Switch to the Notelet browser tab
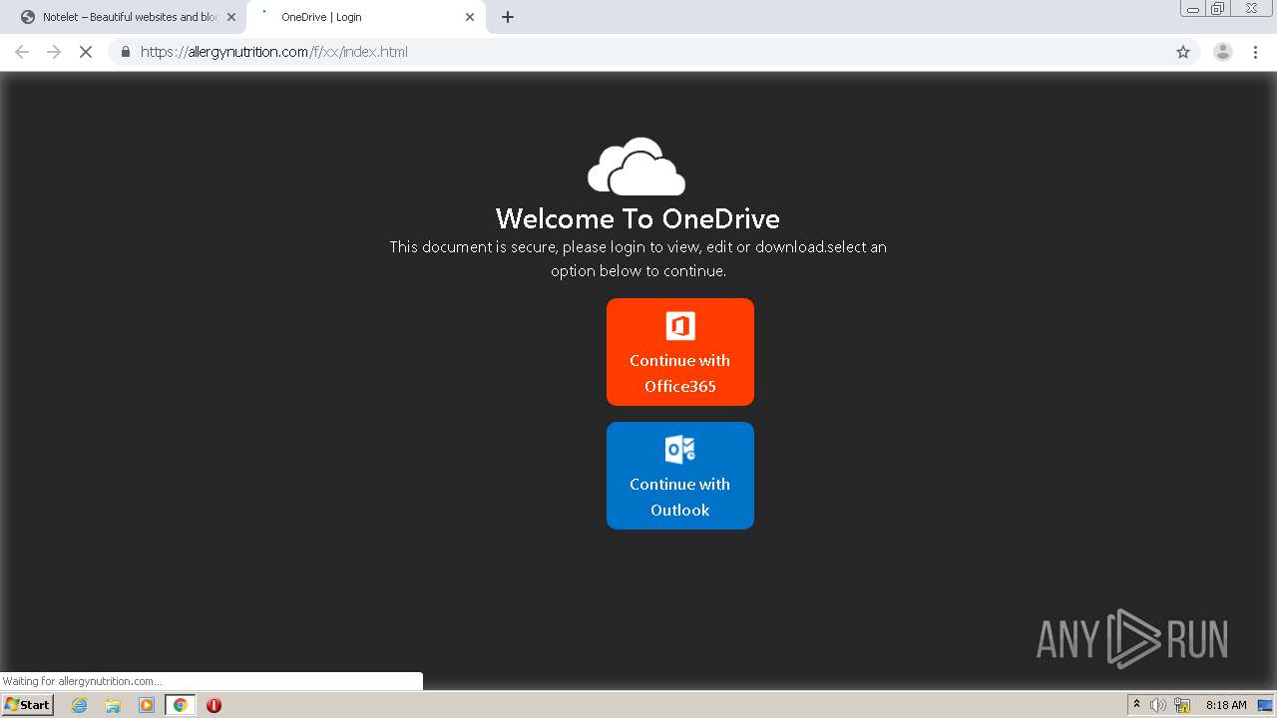This screenshot has width=1277, height=718. tap(128, 17)
